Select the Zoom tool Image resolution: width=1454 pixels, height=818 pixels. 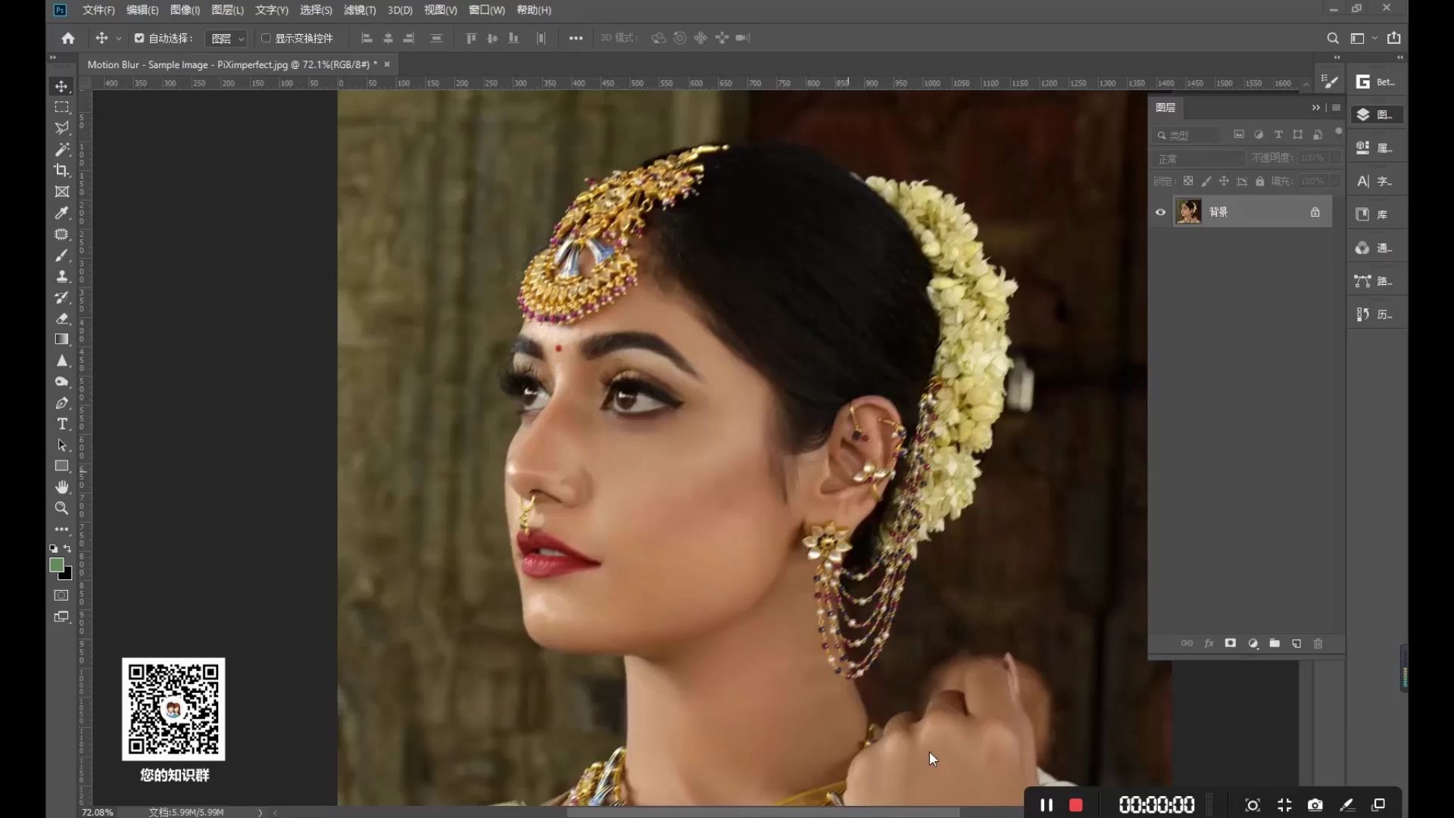(x=62, y=508)
